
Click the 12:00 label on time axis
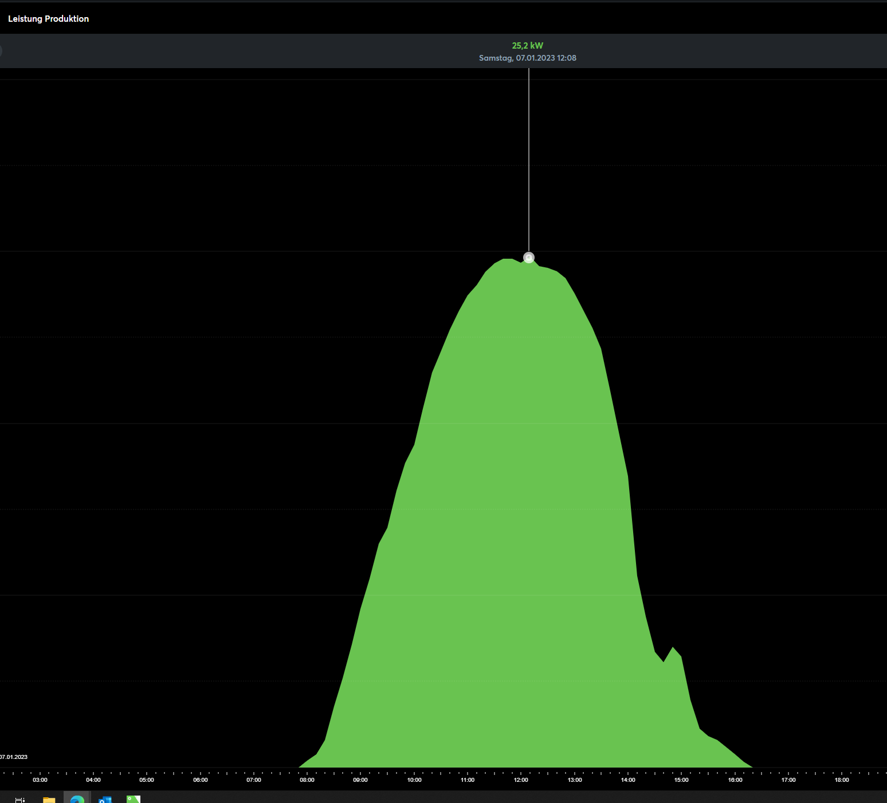[521, 780]
